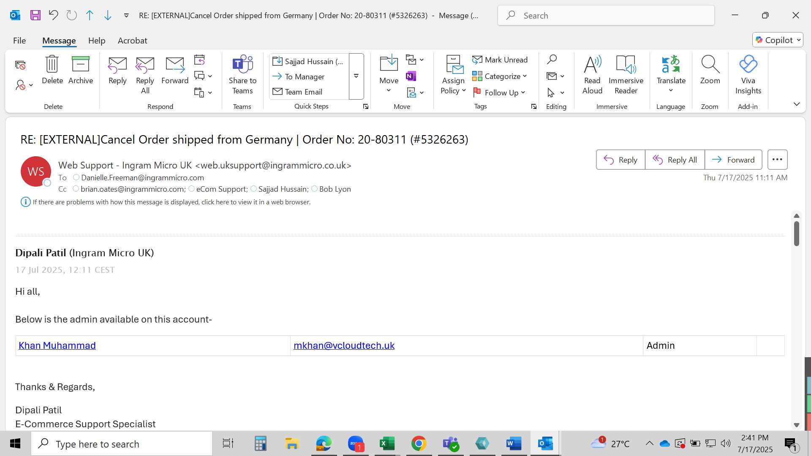
Task: Click Forward in the ribbon
Action: [175, 70]
